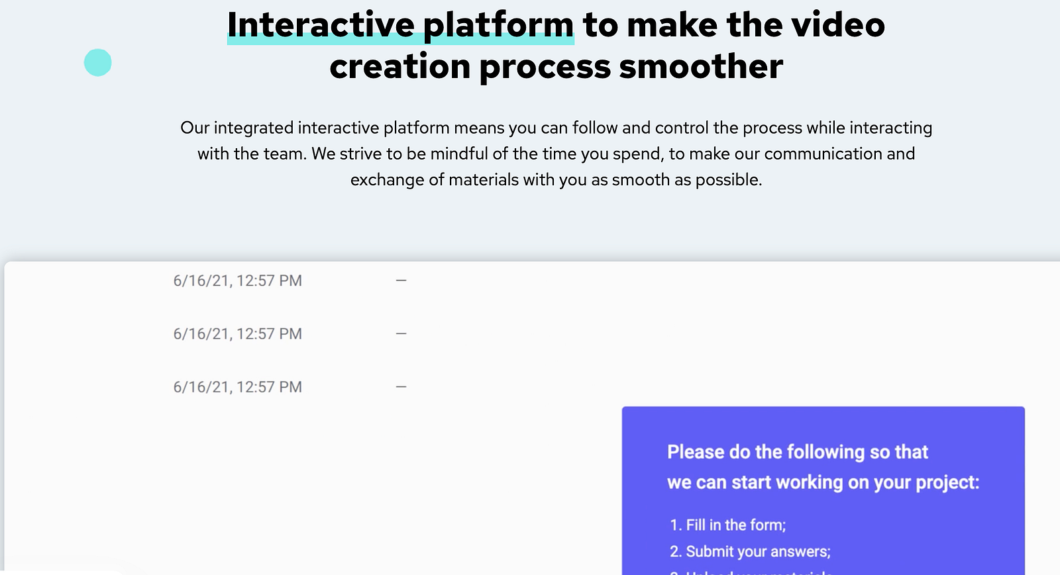Screen dimensions: 1060x575
Task: Select the second 6/16/21, 12:57 PM timestamp
Action: [x=237, y=333]
